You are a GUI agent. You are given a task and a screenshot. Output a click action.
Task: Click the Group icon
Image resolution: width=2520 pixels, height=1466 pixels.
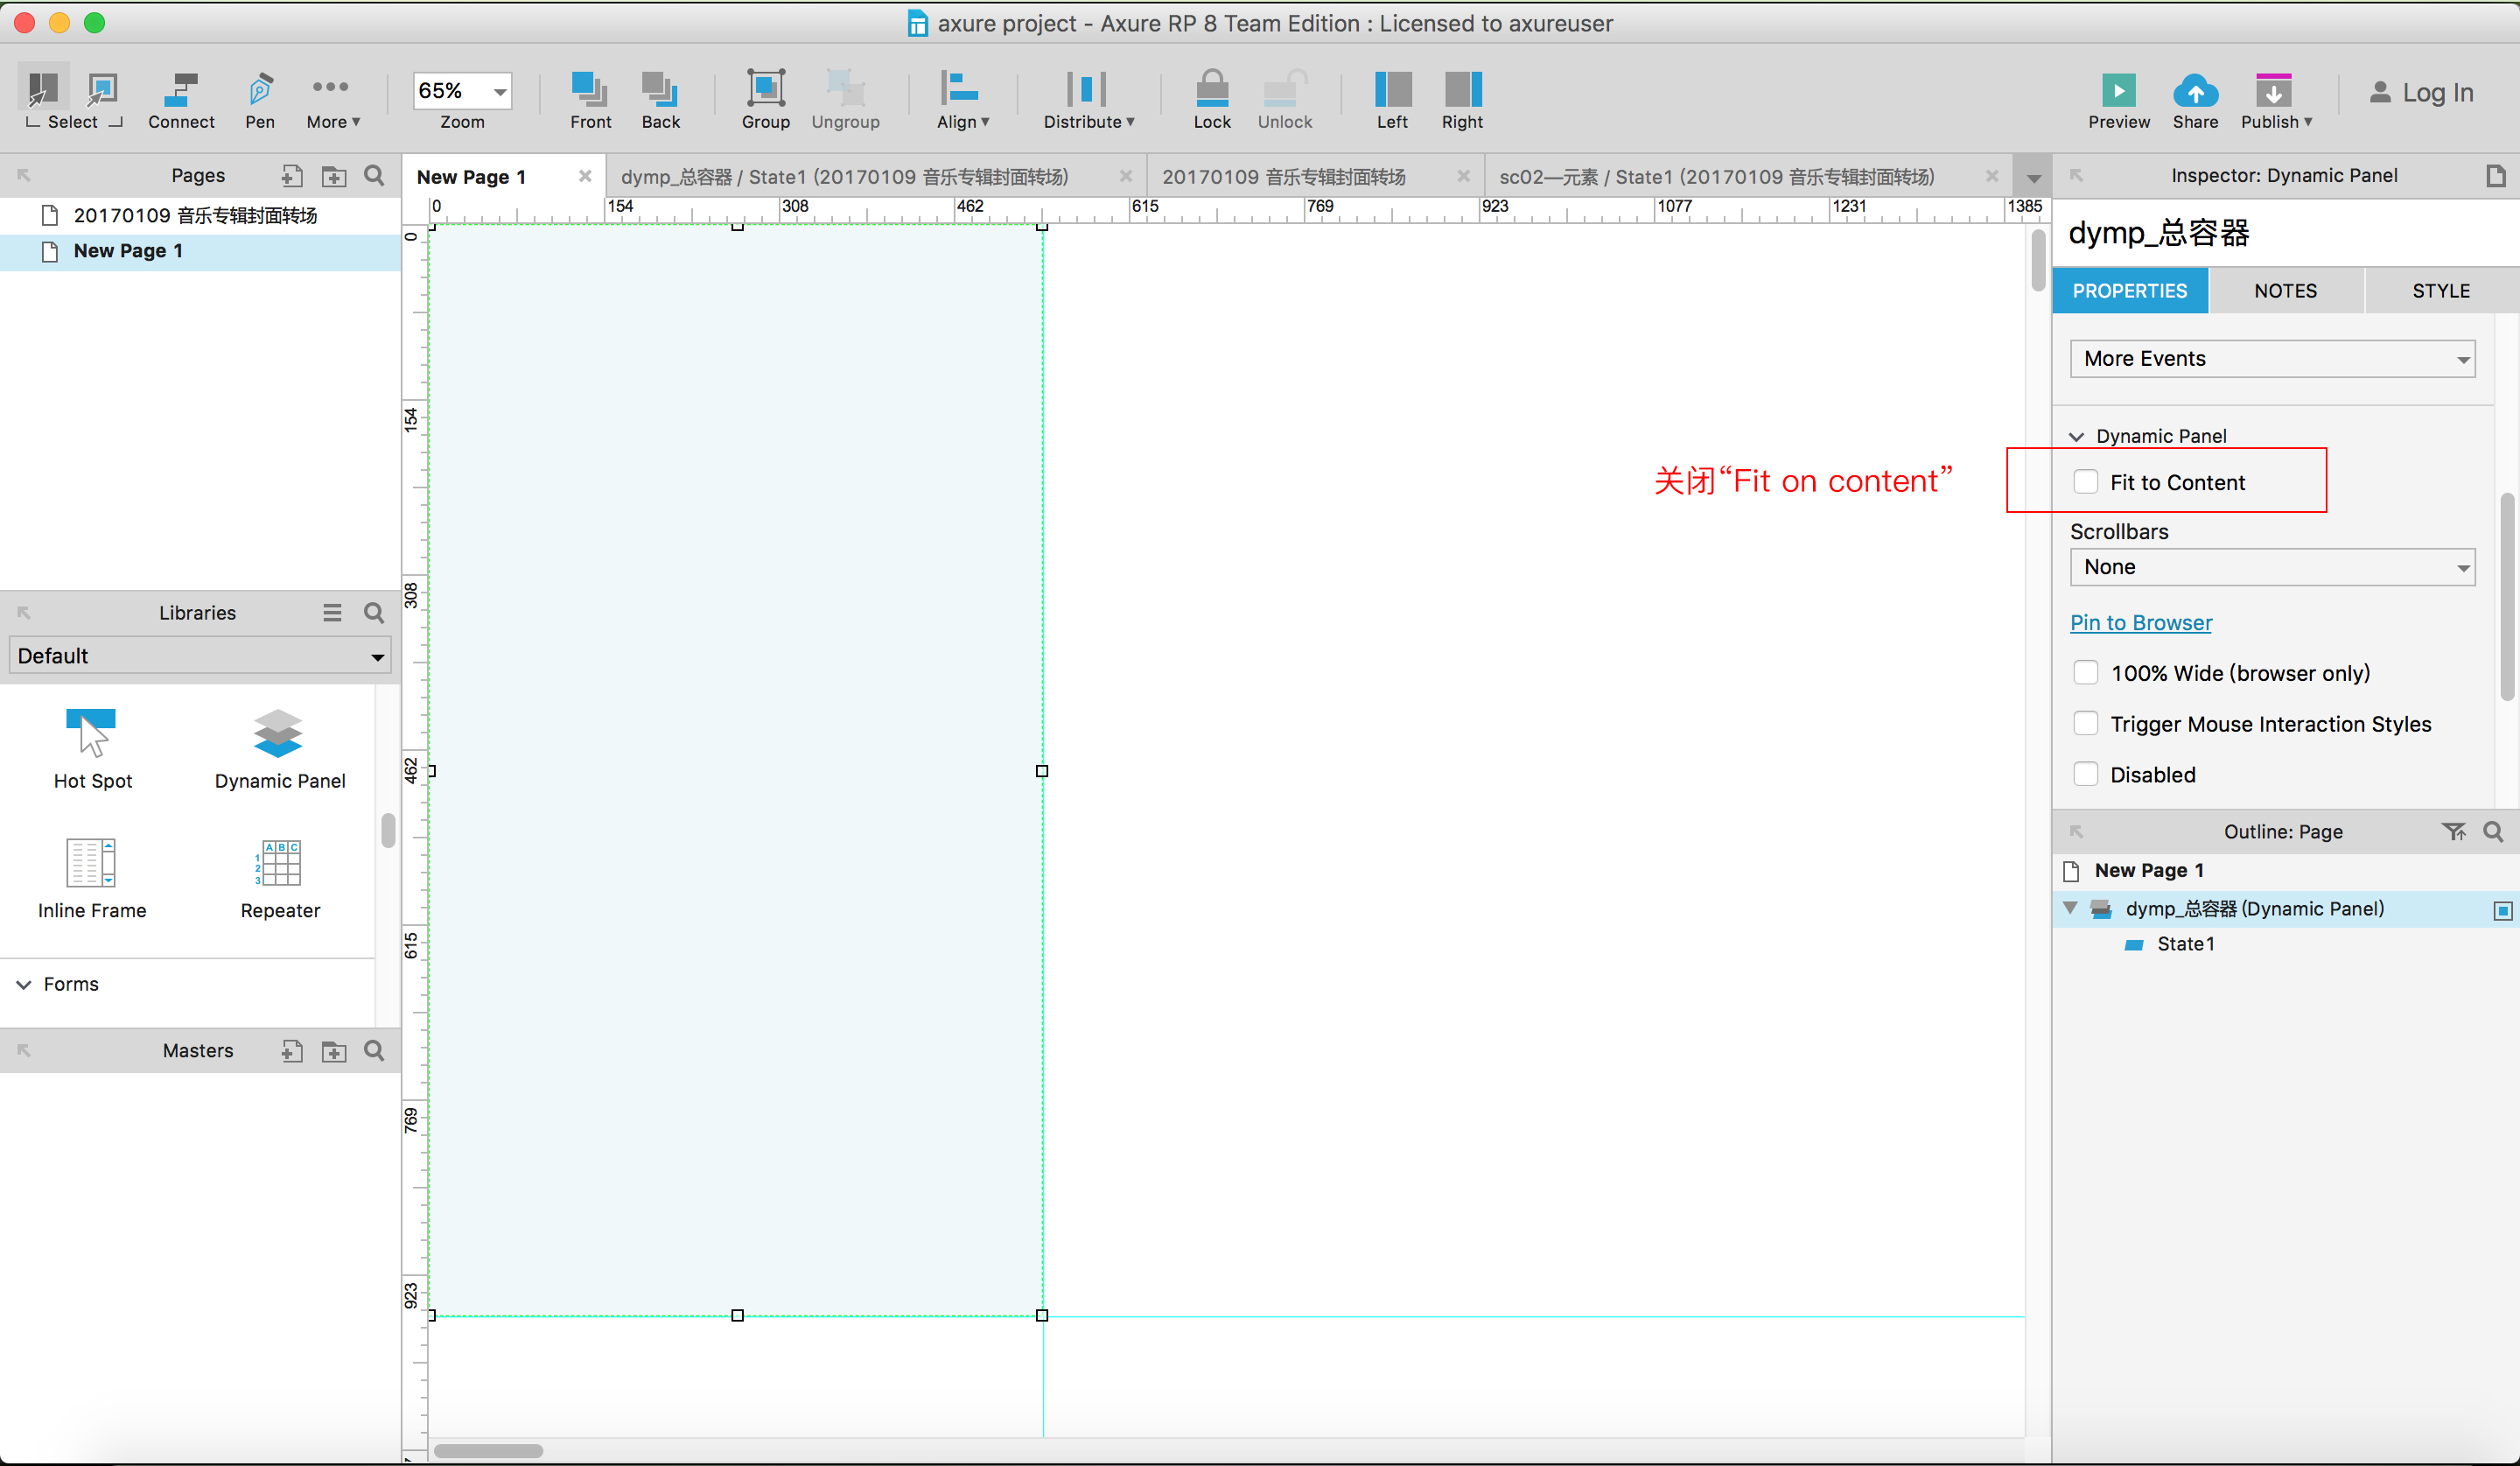click(765, 89)
